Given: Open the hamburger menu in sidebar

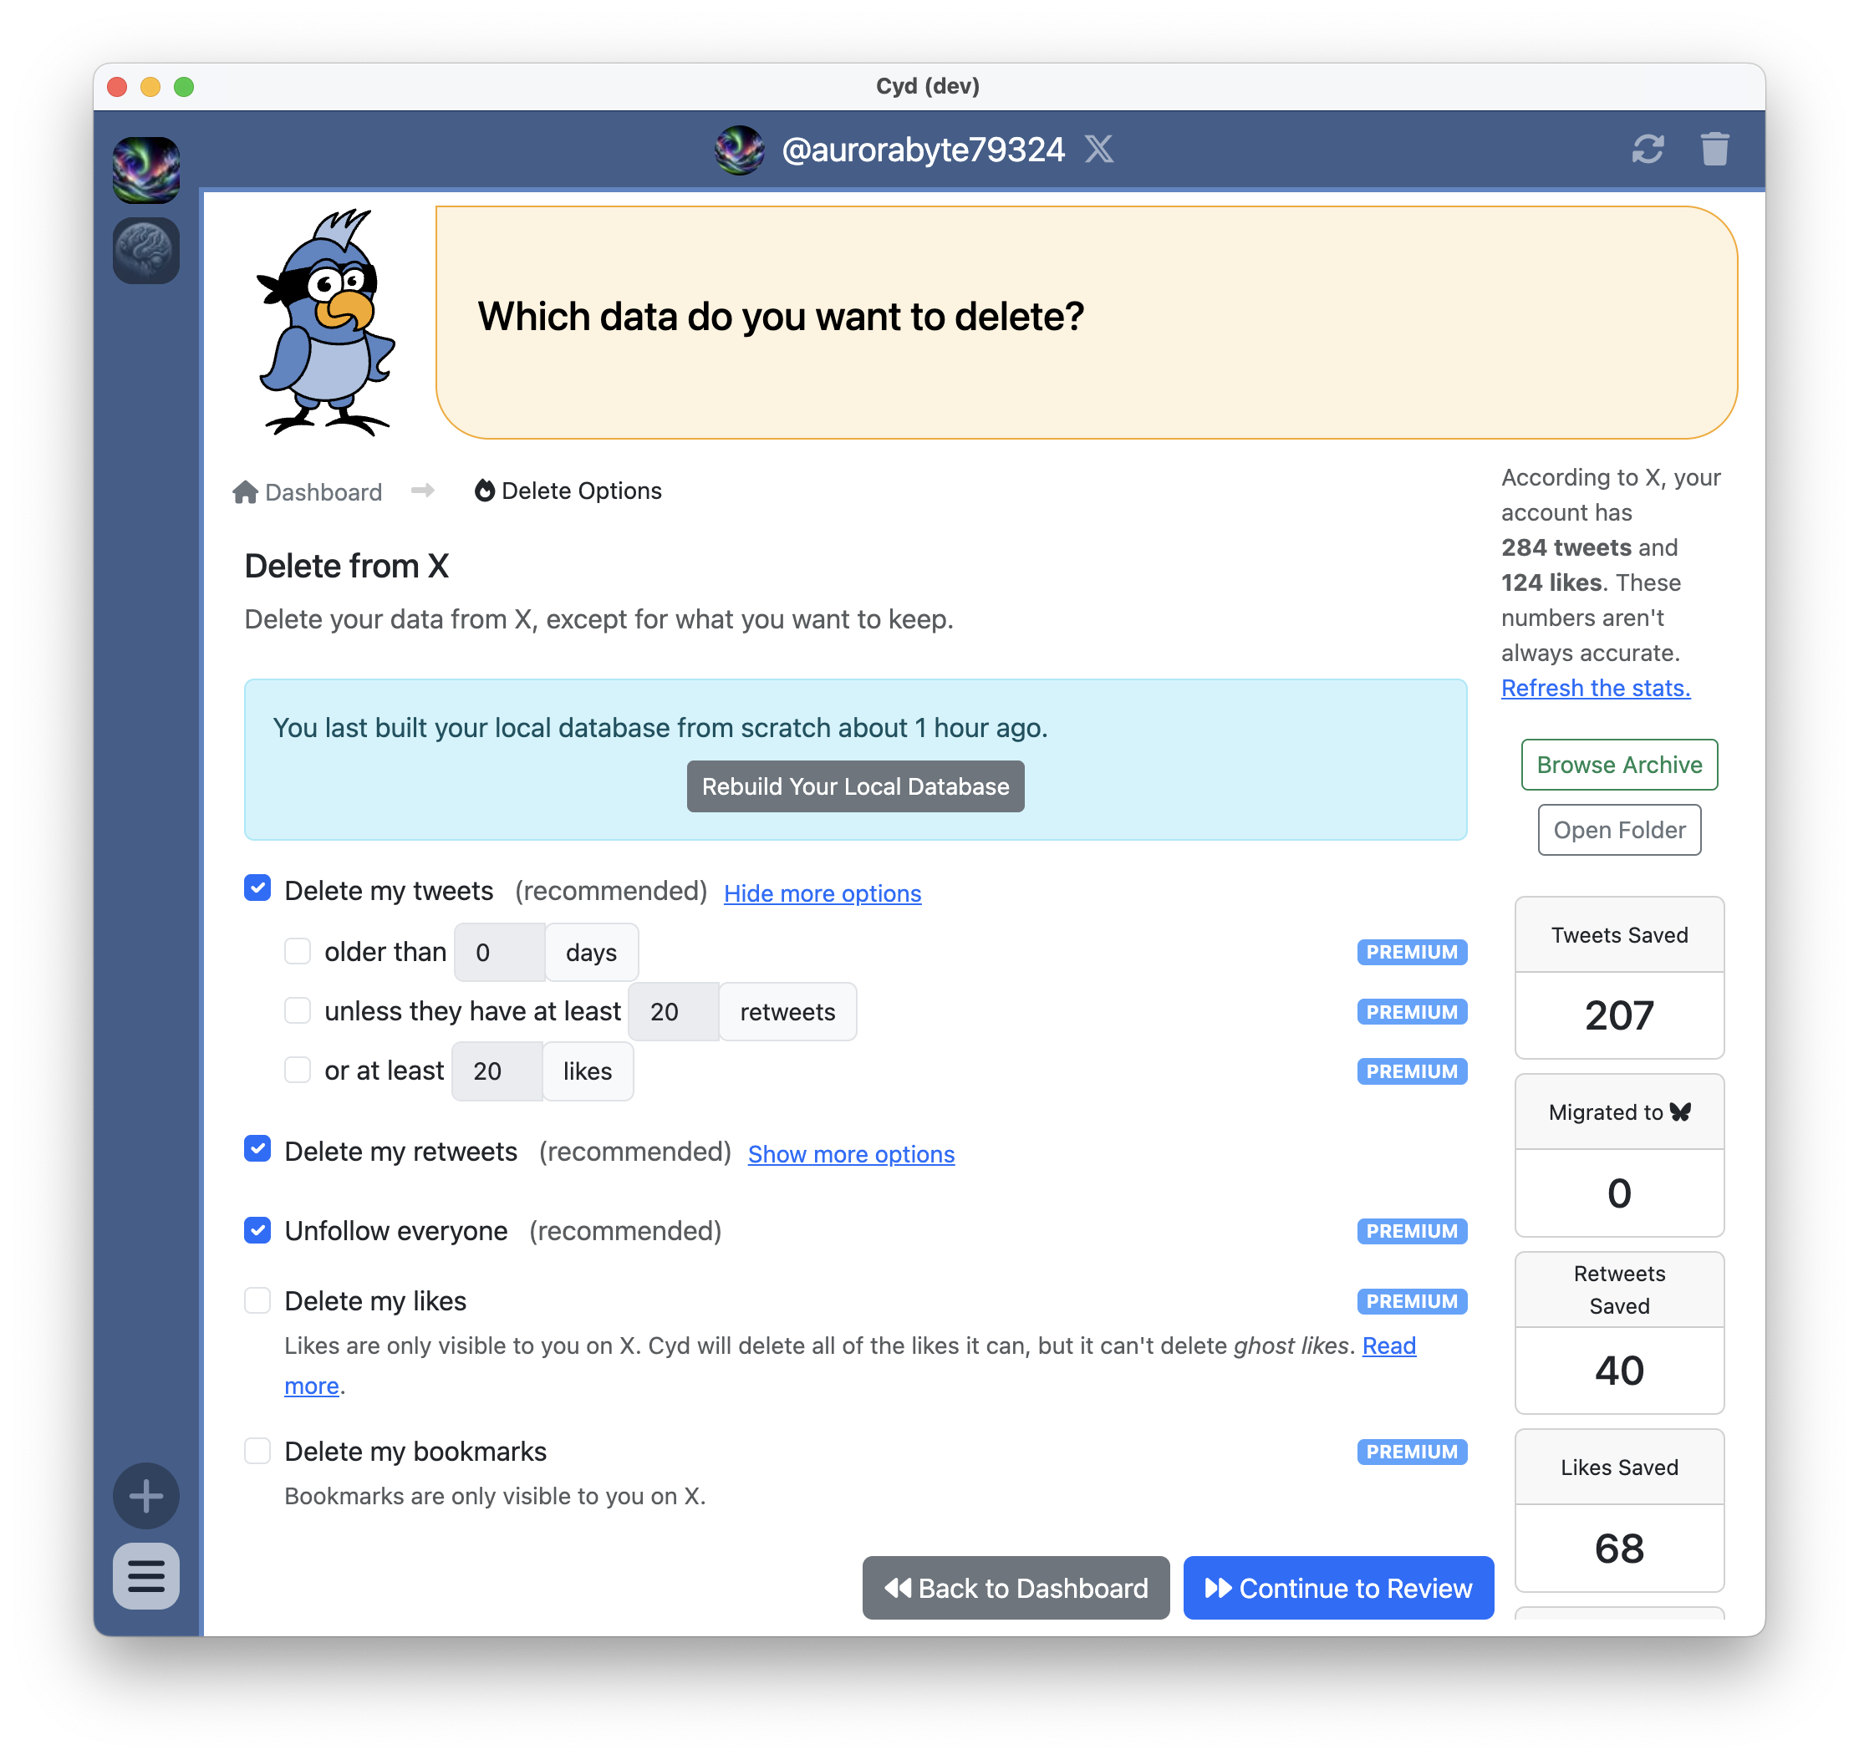Looking at the screenshot, I should (146, 1576).
